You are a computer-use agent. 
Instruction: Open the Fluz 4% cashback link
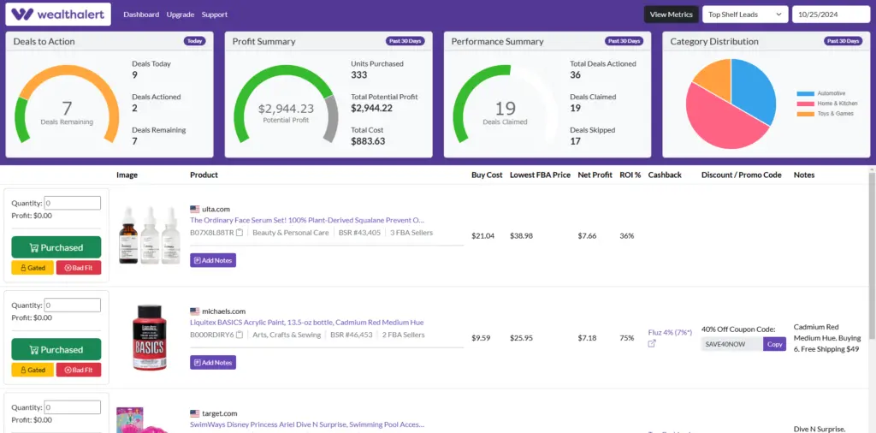click(670, 332)
